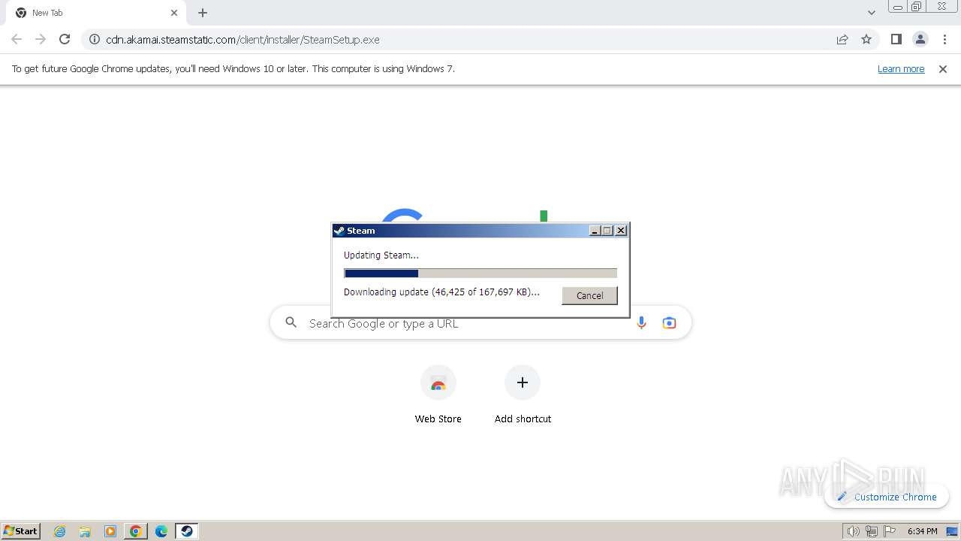Click the show desktop tray icon
The width and height of the screenshot is (961, 541).
pos(952,531)
